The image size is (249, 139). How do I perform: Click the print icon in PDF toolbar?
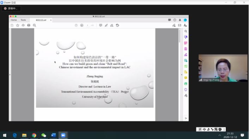tap(29, 25)
